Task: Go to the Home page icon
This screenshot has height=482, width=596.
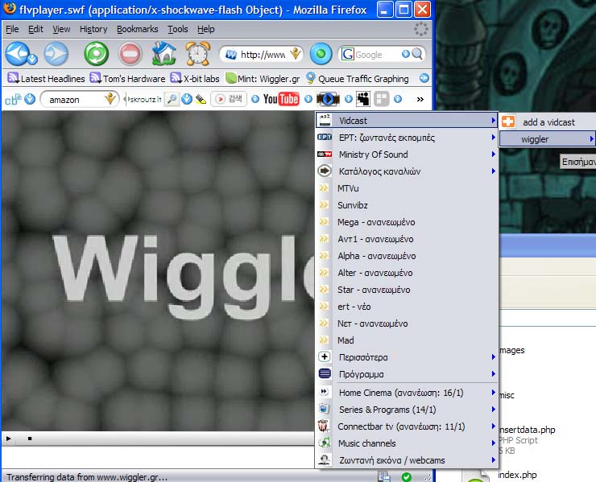Action: coord(163,54)
